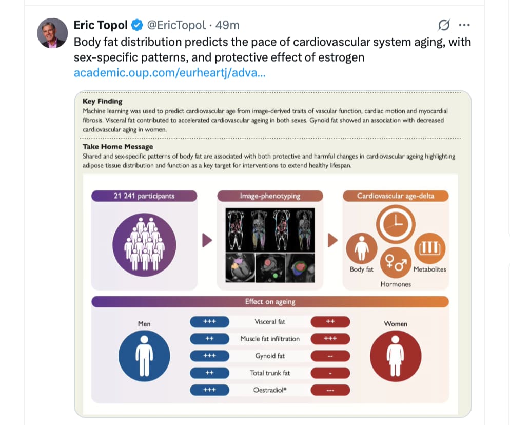510x425 pixels.
Task: Open the @EricTopol handle
Action: (x=176, y=25)
